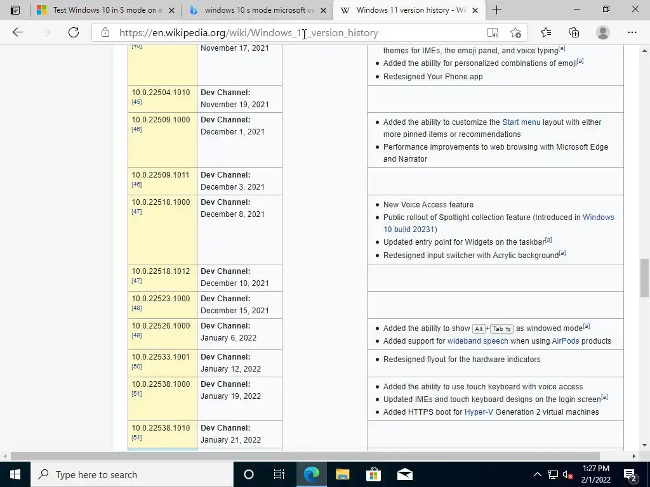Select version cell 10.0.22509.1011

(162, 181)
